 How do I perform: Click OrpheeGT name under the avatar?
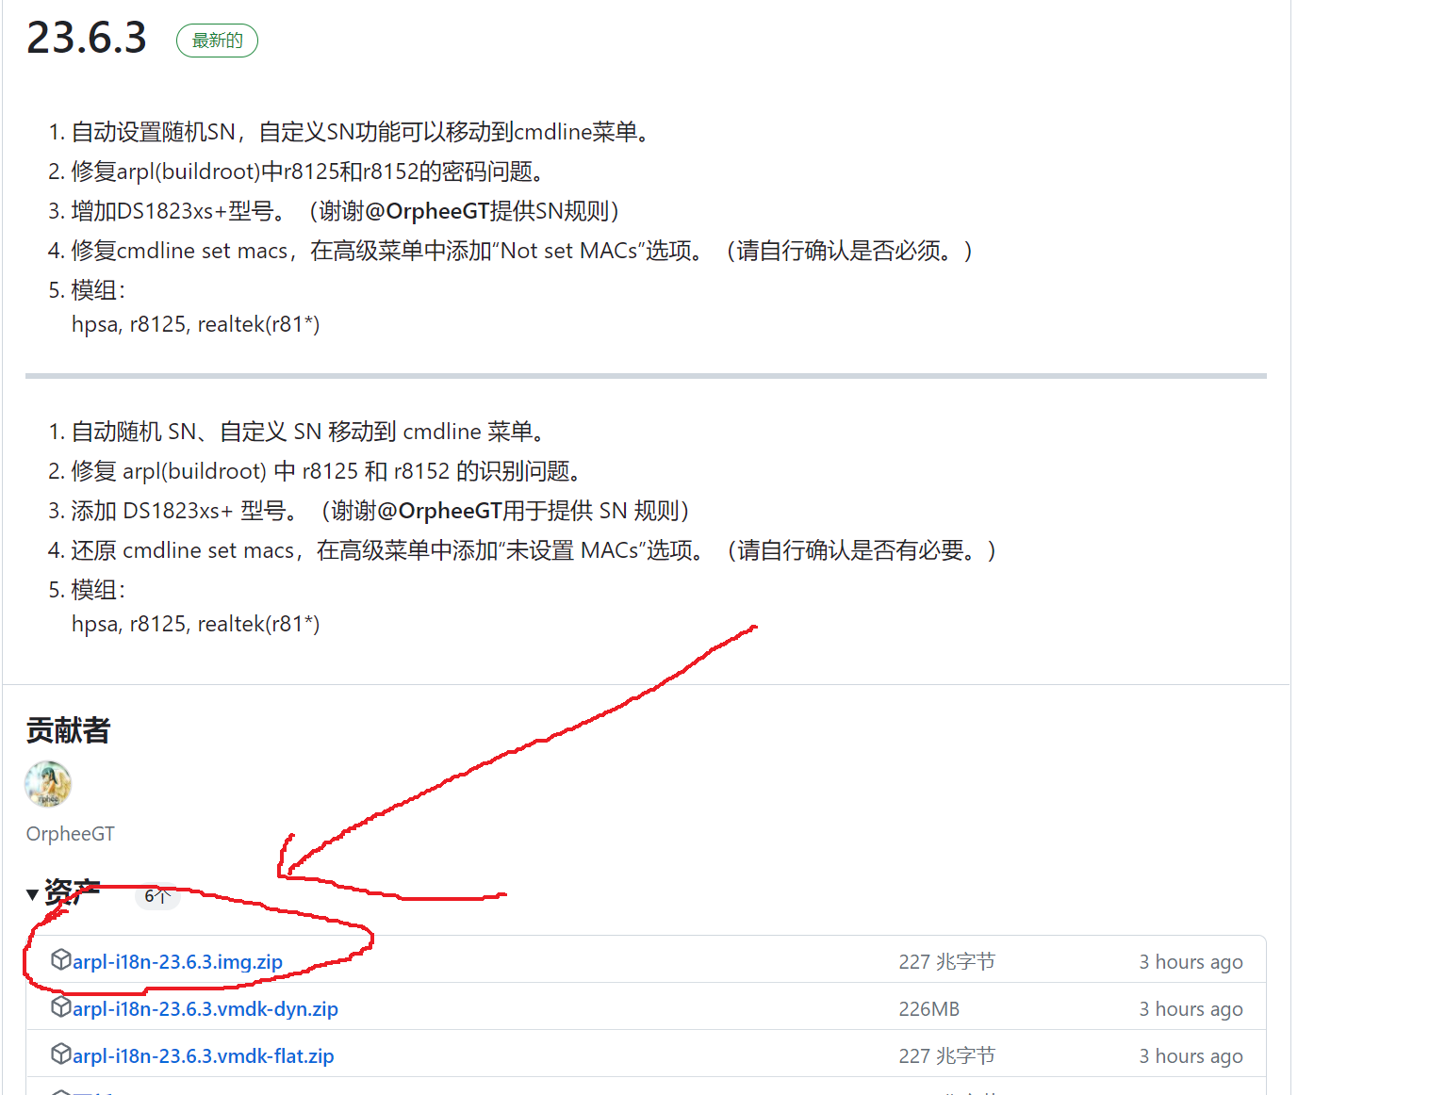click(x=71, y=834)
